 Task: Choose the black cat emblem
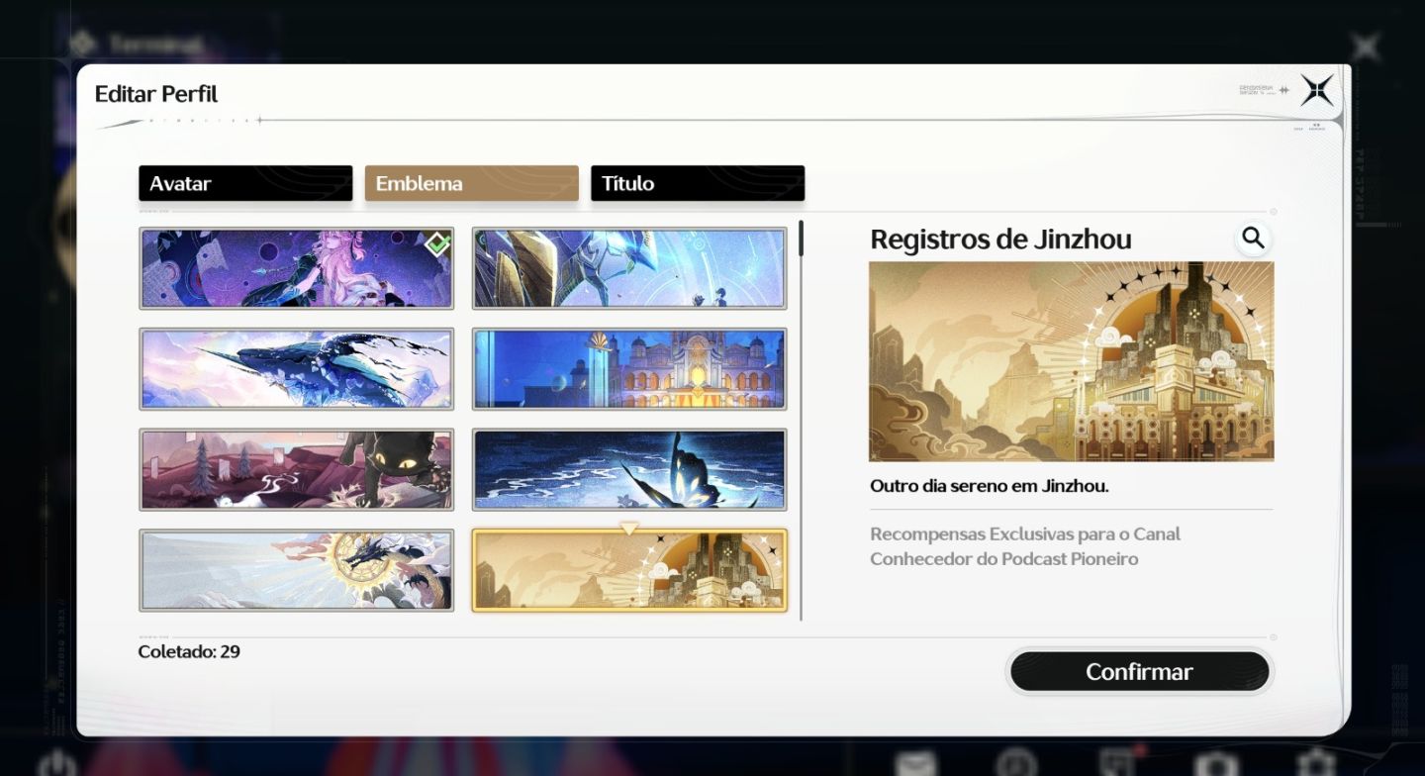coord(296,469)
